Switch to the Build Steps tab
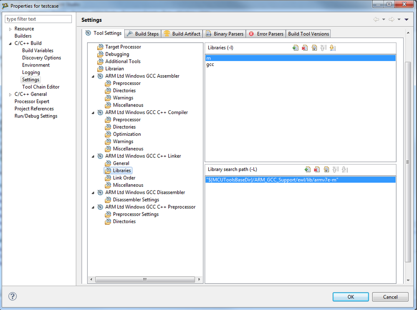Viewport: 417px width, 310px height. coord(143,34)
